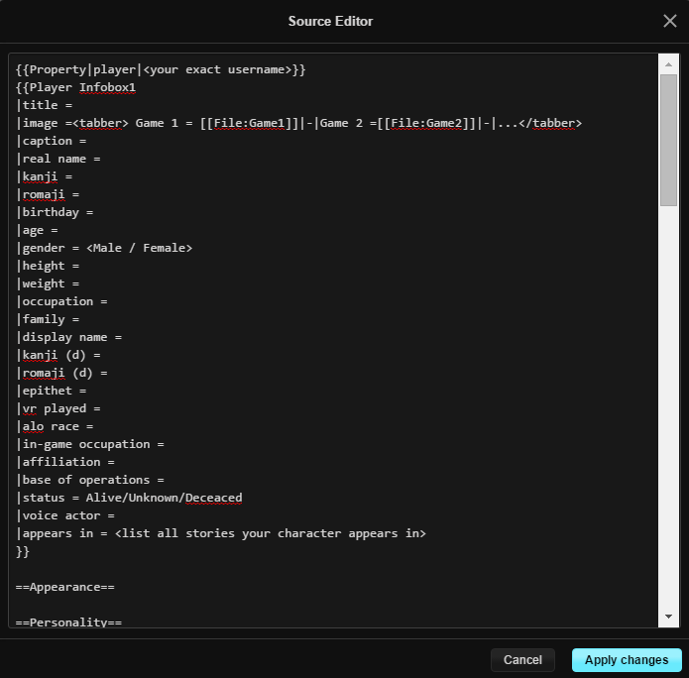689x678 pixels.
Task: Click the Property player username line
Action: [x=161, y=69]
